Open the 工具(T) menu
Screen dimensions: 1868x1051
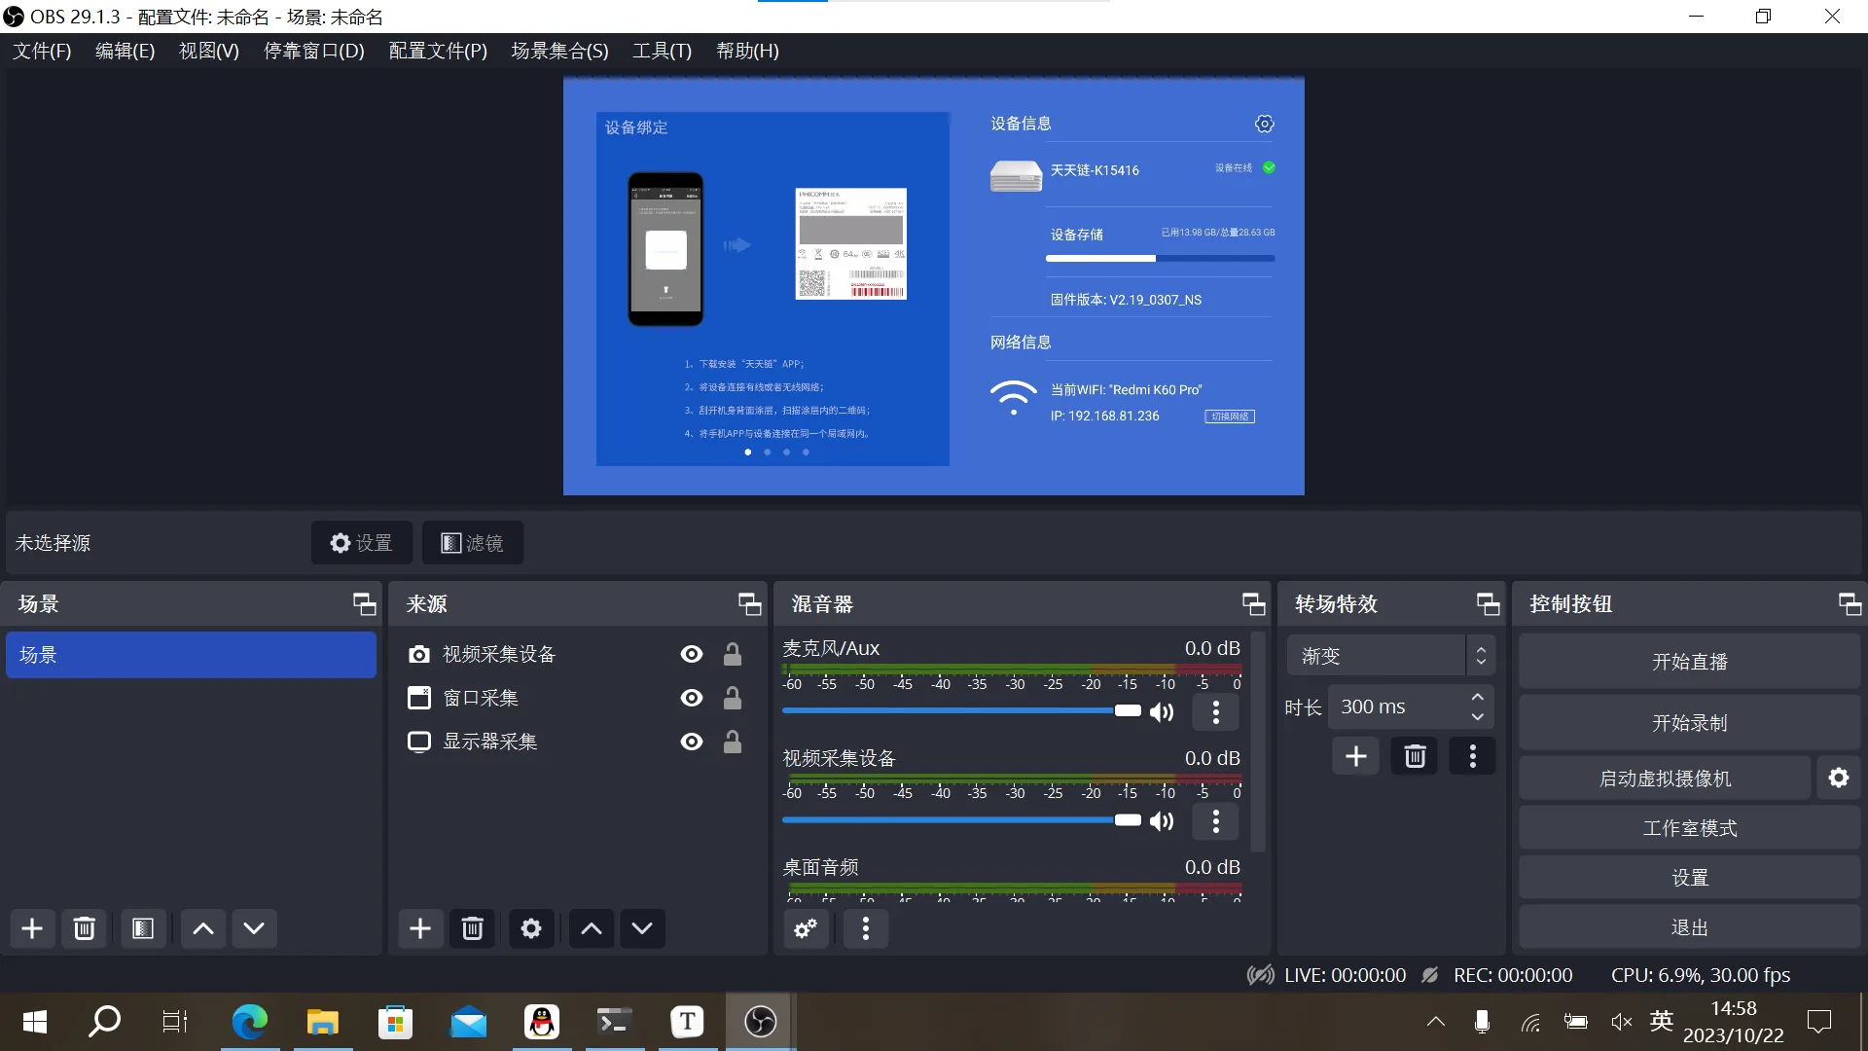click(x=662, y=51)
